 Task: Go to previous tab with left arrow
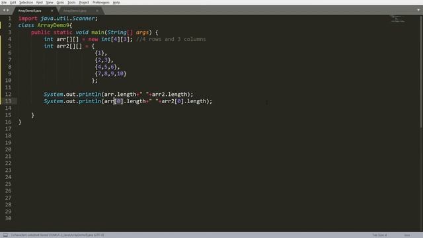pos(4,11)
